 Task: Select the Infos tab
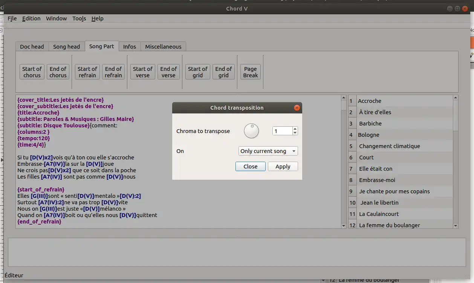(x=130, y=47)
